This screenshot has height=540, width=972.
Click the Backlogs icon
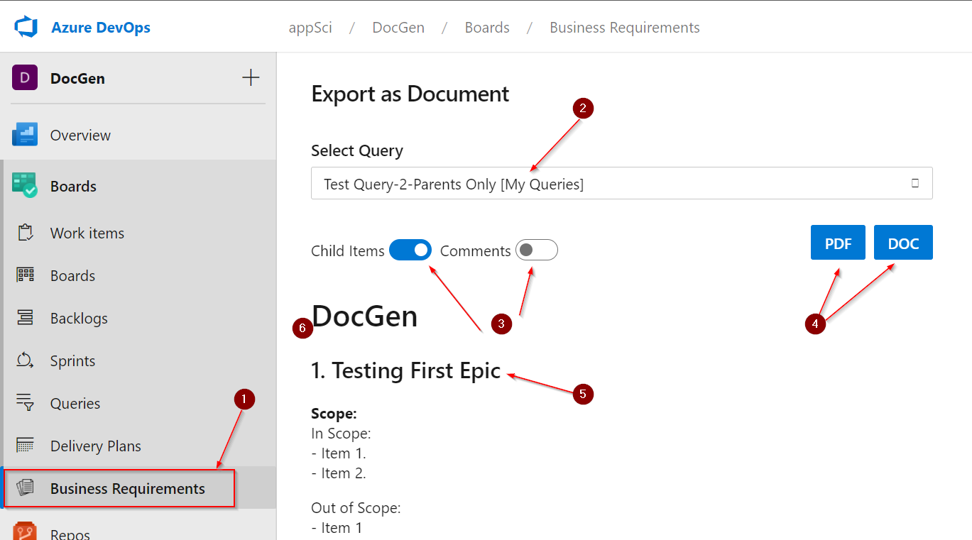26,318
